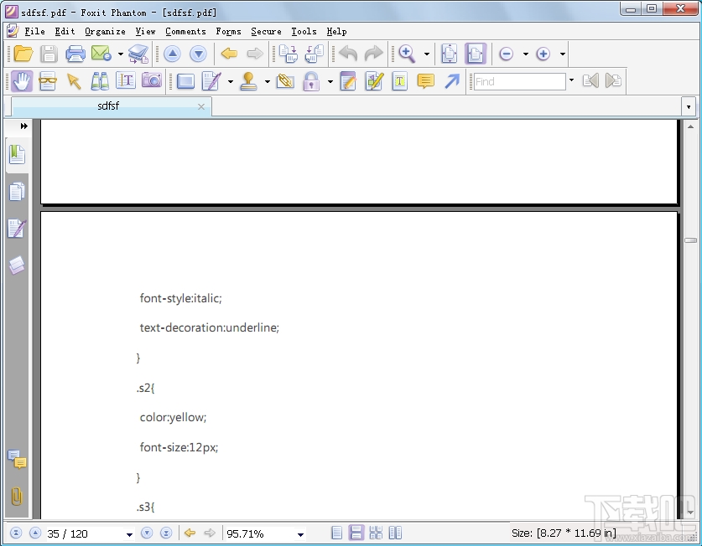Select the Typewriter T tool
Screen dimensions: 702x546
tap(400, 81)
